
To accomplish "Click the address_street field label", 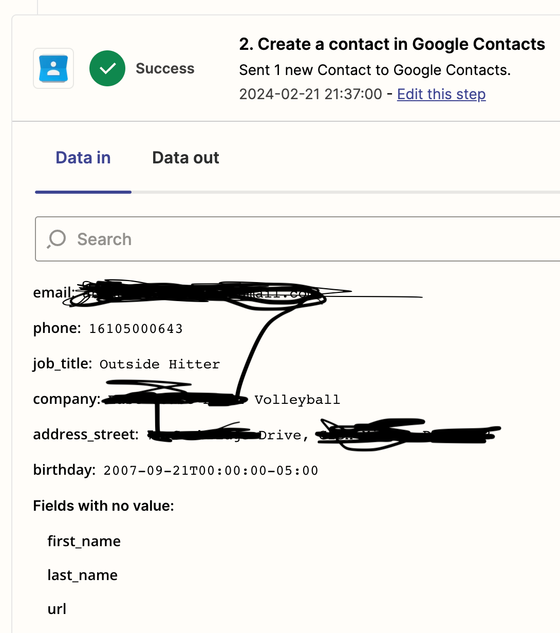I will coord(86,435).
